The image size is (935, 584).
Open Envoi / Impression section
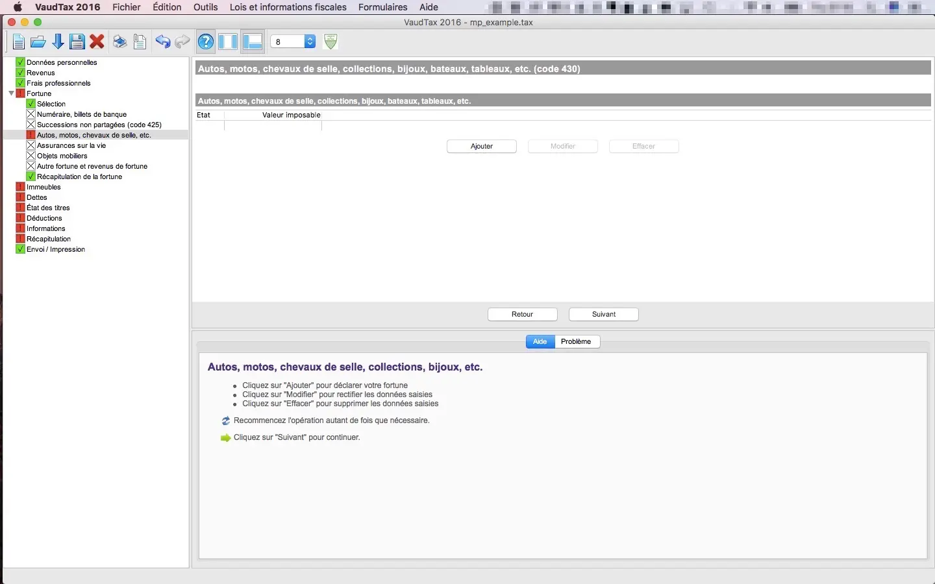[x=56, y=249]
